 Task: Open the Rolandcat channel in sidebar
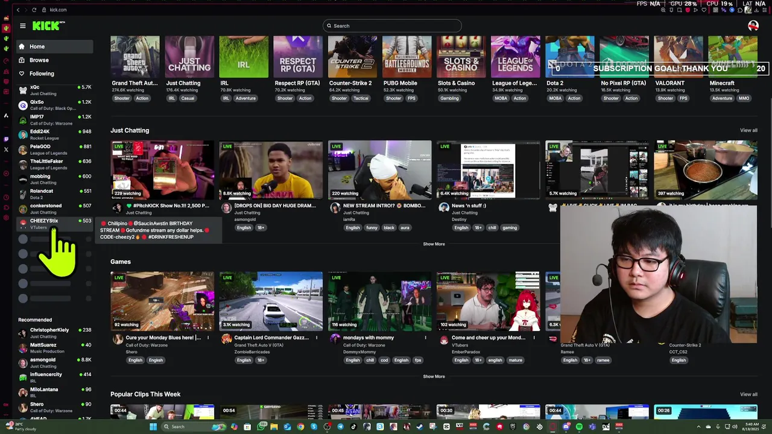(x=55, y=194)
